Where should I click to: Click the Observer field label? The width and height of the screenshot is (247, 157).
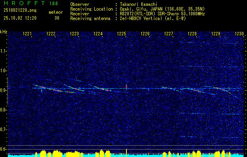pos(80,4)
